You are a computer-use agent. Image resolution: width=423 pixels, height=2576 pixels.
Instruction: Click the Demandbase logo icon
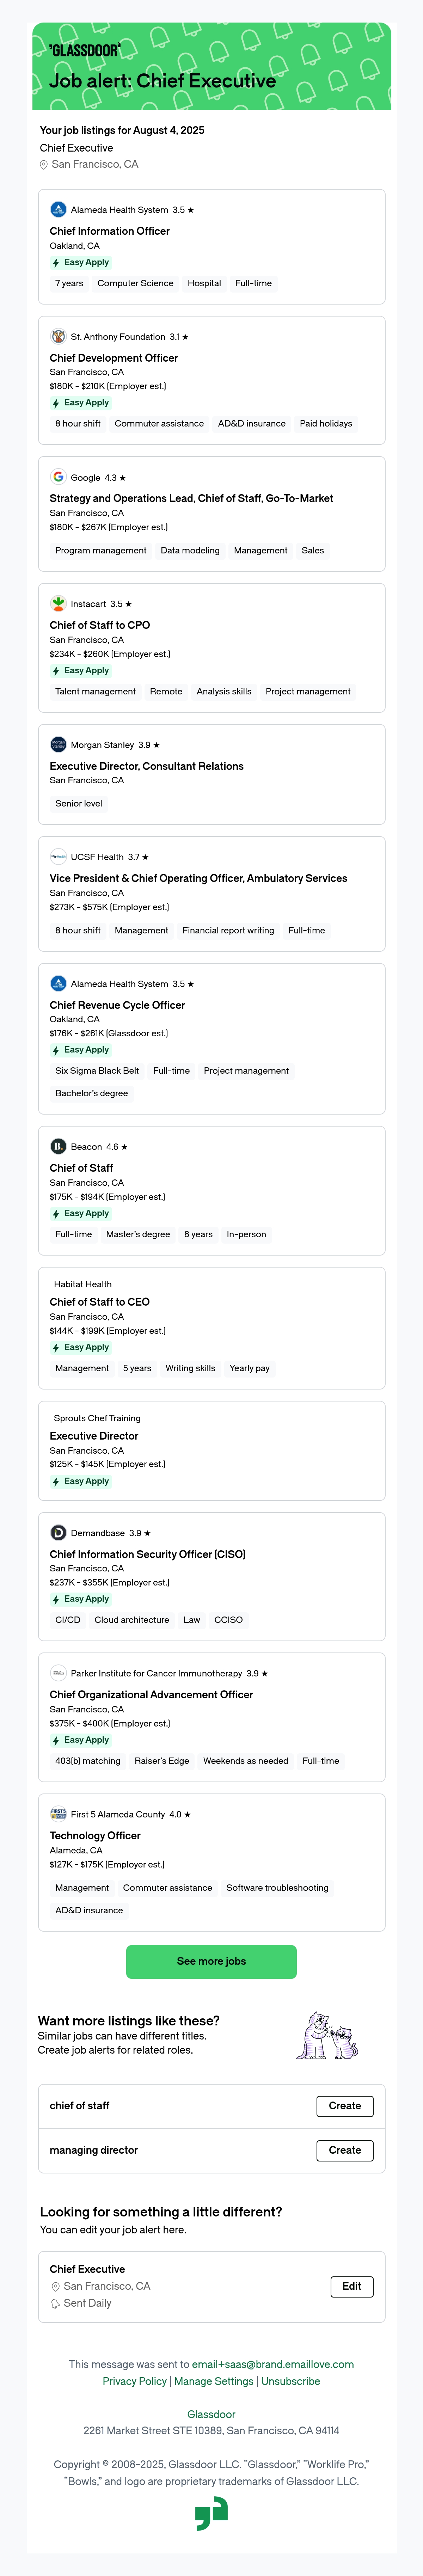[x=58, y=1532]
